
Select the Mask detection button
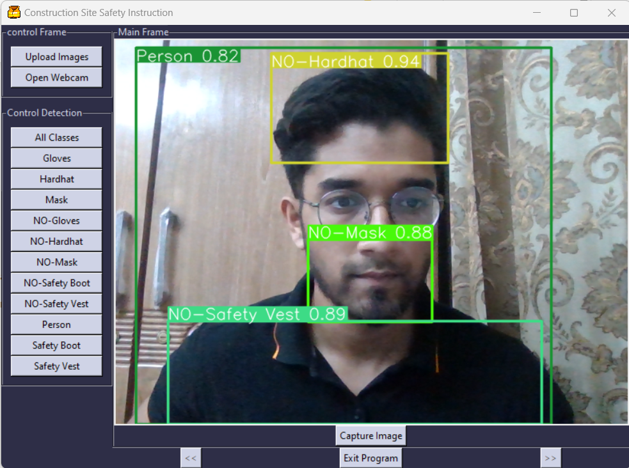pos(57,200)
